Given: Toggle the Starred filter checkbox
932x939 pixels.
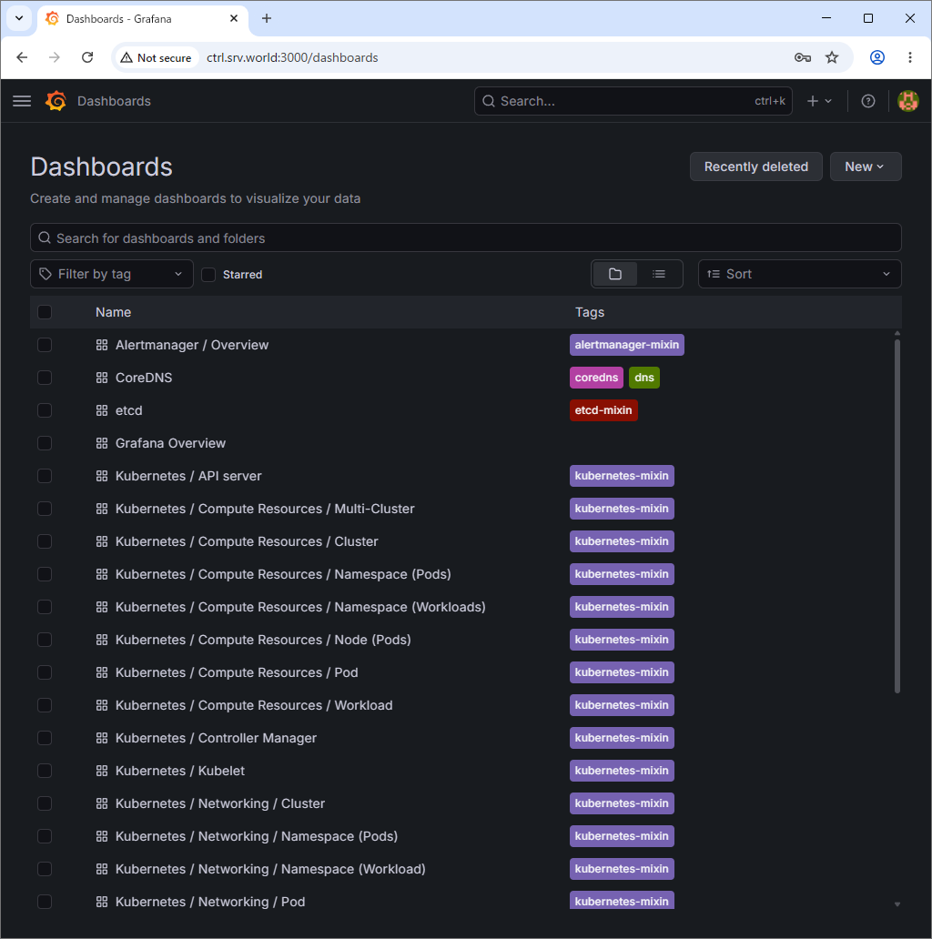Looking at the screenshot, I should 208,275.
